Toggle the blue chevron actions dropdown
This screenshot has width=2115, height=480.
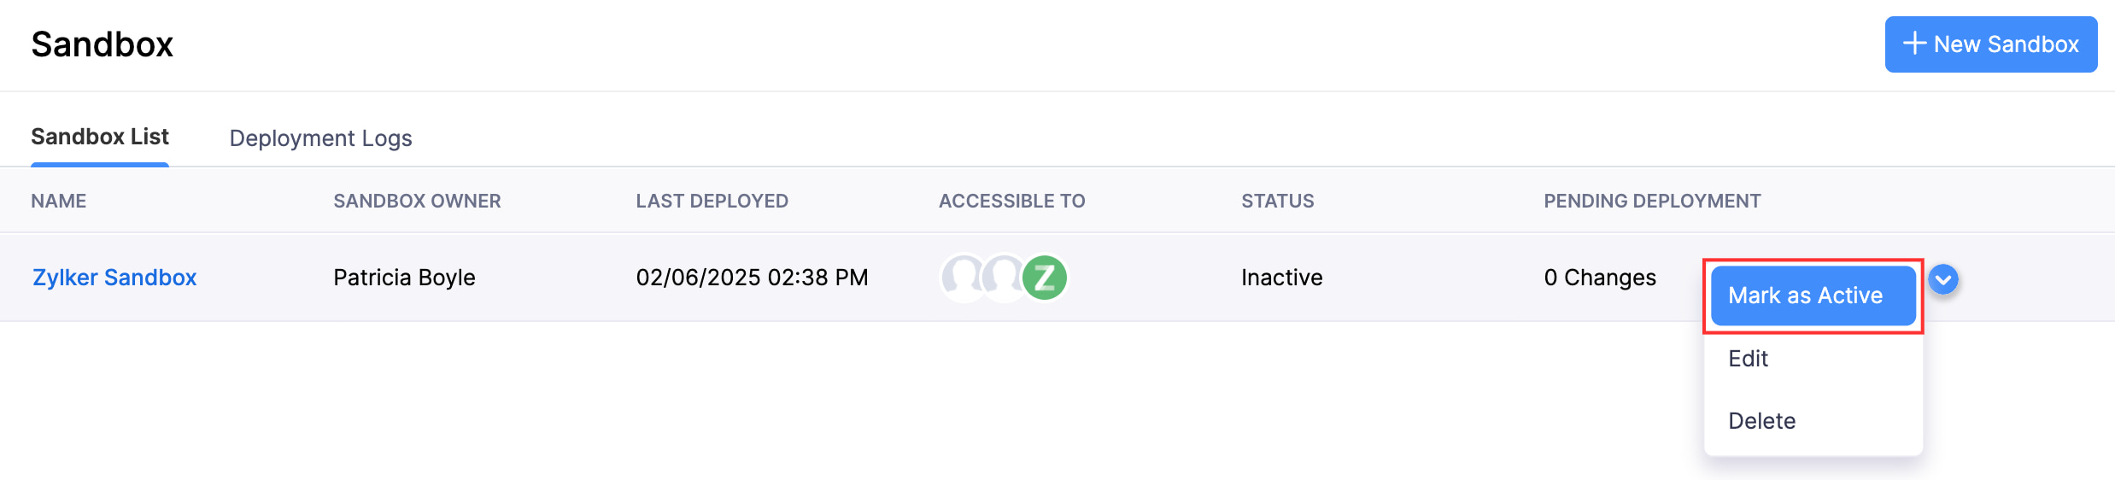click(1943, 279)
